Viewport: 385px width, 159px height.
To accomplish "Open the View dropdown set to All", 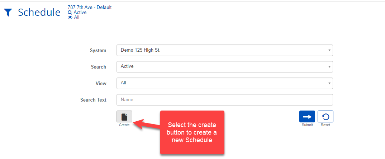I will pos(224,83).
